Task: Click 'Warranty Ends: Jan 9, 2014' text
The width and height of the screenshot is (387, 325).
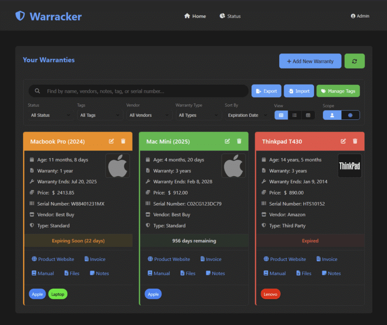Action: [298, 181]
